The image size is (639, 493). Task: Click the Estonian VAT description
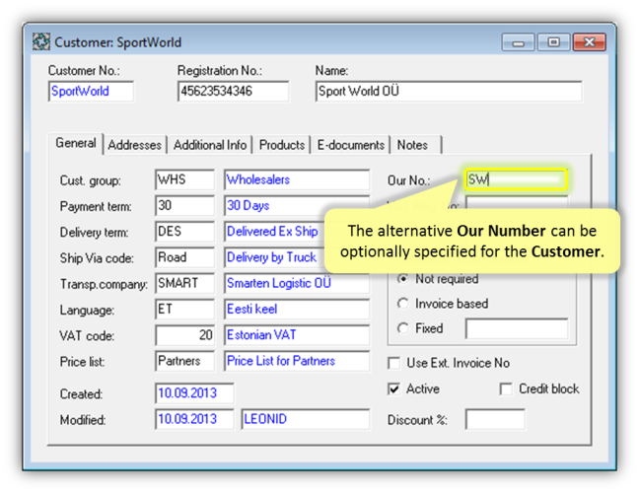[x=297, y=335]
